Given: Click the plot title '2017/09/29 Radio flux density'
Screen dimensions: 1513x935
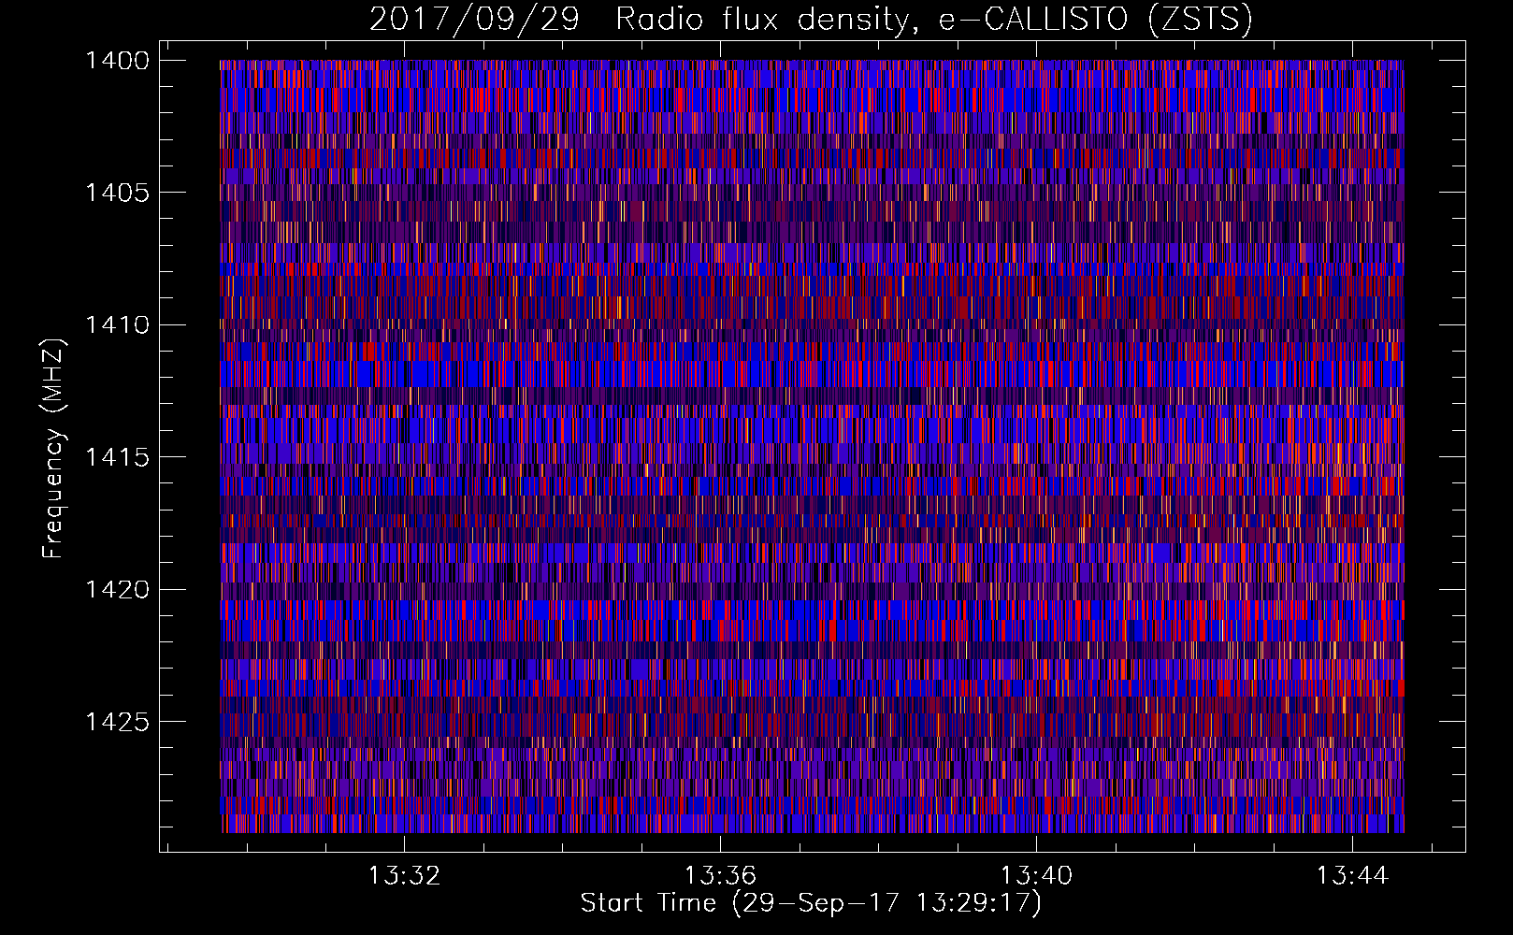Looking at the screenshot, I should (x=811, y=19).
